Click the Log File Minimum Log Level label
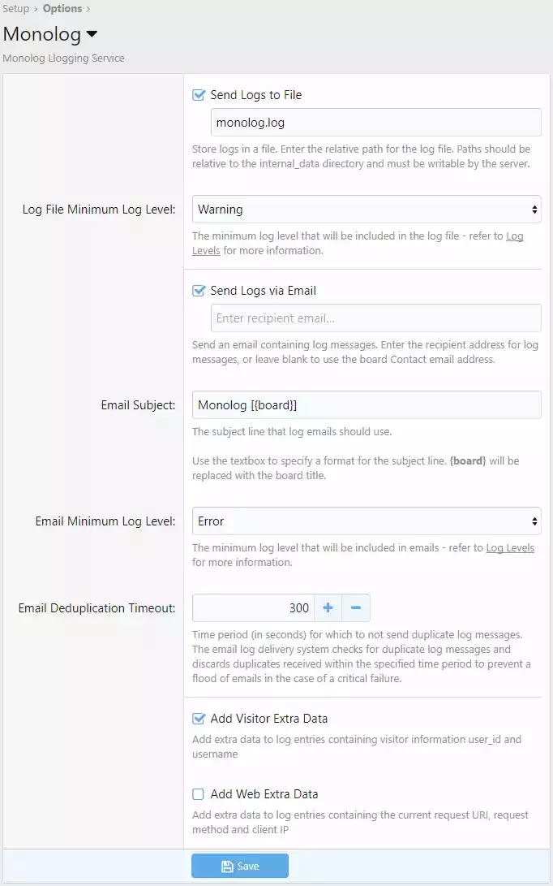The height and width of the screenshot is (886, 553). 99,209
